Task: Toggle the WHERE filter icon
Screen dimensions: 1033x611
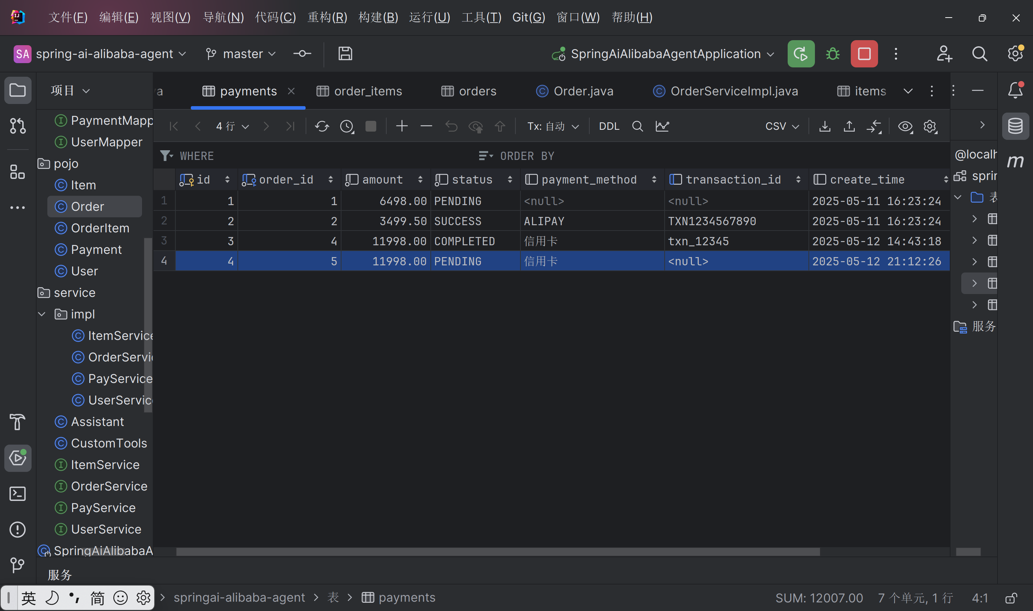Action: point(165,156)
